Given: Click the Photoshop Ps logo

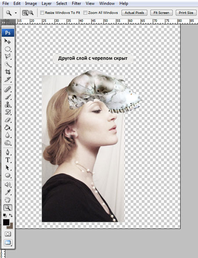Looking at the screenshot, I should coord(8,33).
